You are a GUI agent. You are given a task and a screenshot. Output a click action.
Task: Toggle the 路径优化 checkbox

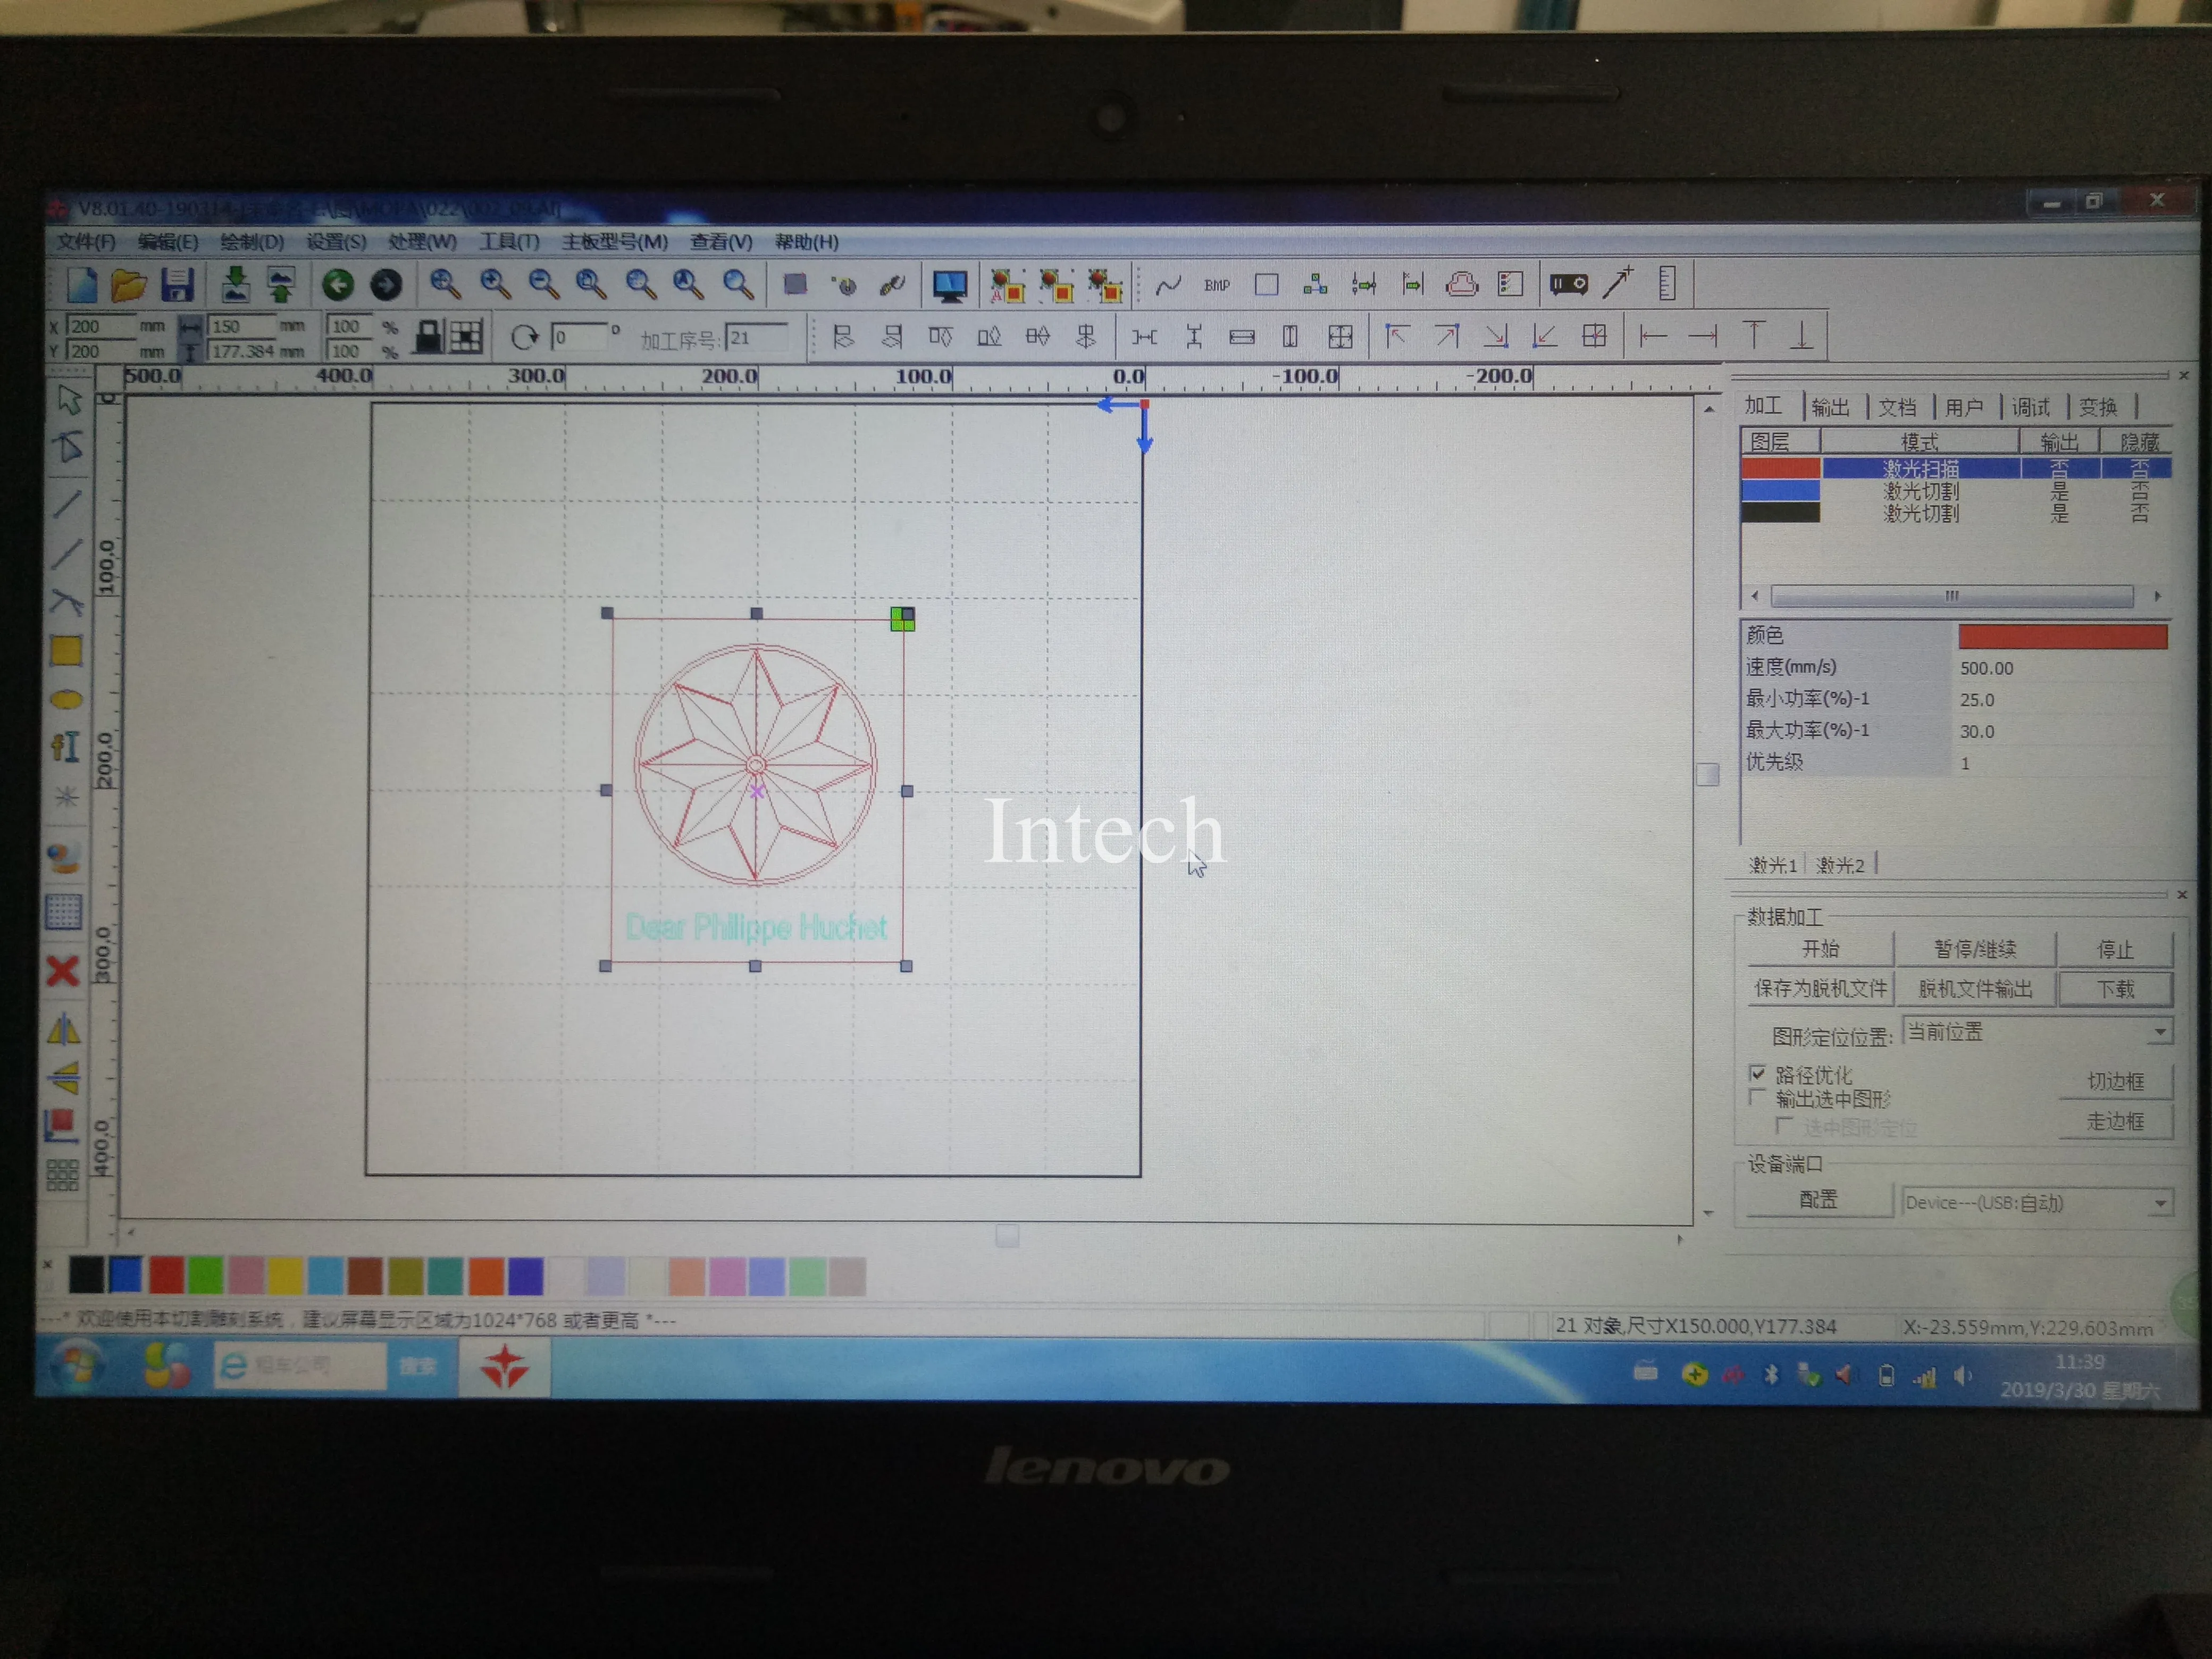[1757, 1073]
